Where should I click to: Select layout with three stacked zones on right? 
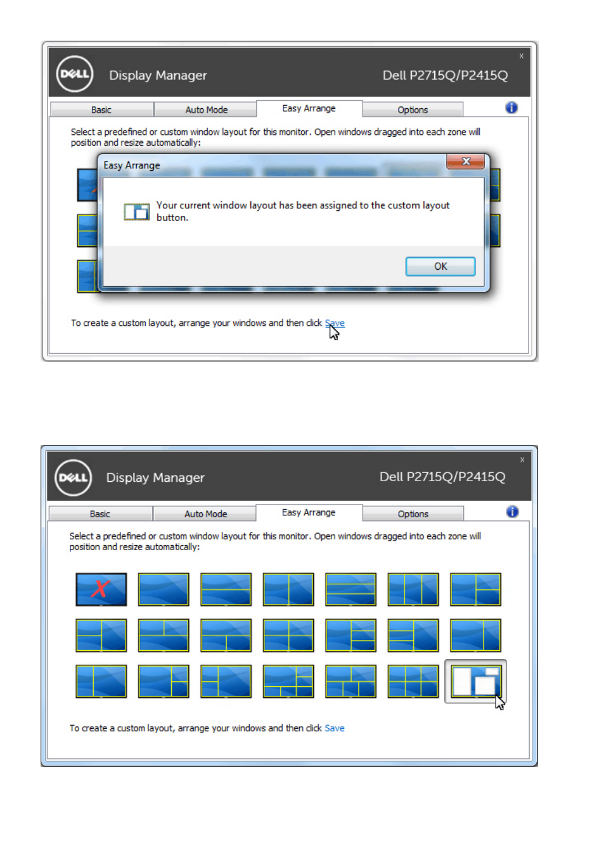[x=350, y=635]
